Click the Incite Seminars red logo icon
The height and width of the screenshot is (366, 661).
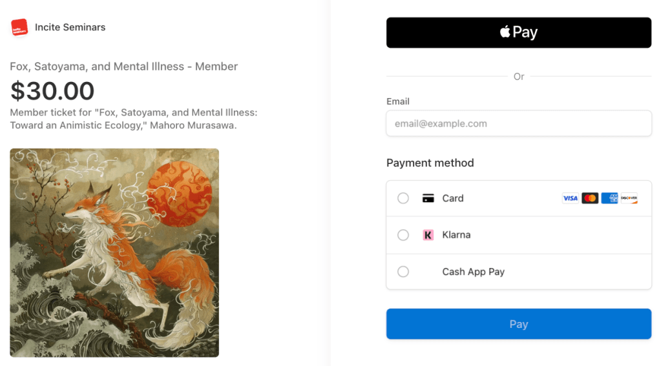(19, 28)
